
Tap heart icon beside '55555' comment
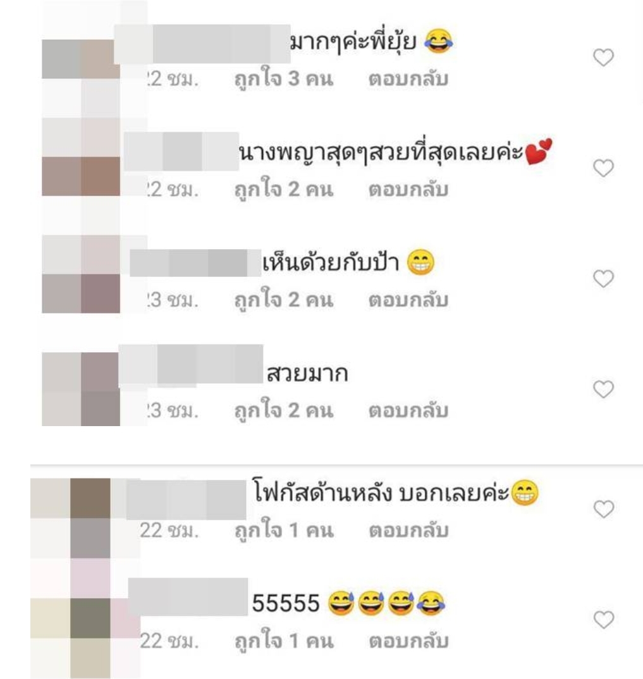(603, 619)
